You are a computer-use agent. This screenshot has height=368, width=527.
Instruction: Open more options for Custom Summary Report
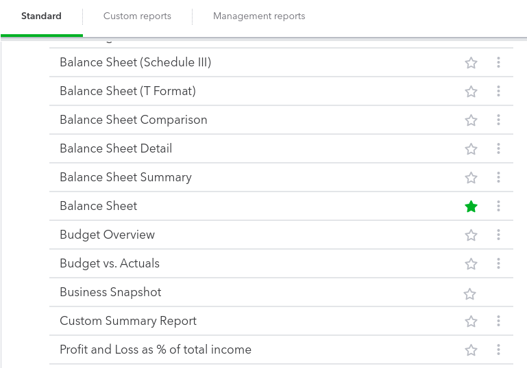pos(498,321)
